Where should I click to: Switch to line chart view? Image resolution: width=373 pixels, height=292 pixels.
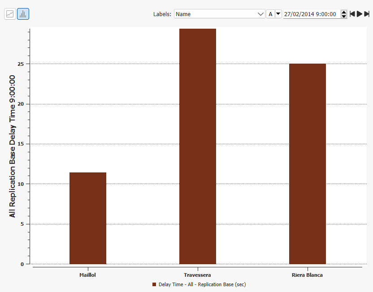(x=10, y=14)
